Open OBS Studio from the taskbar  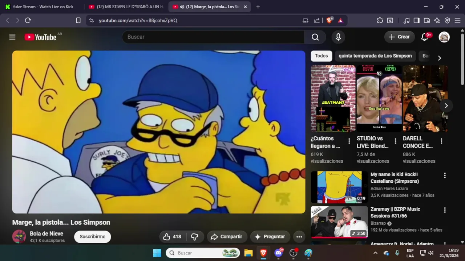coord(294,253)
